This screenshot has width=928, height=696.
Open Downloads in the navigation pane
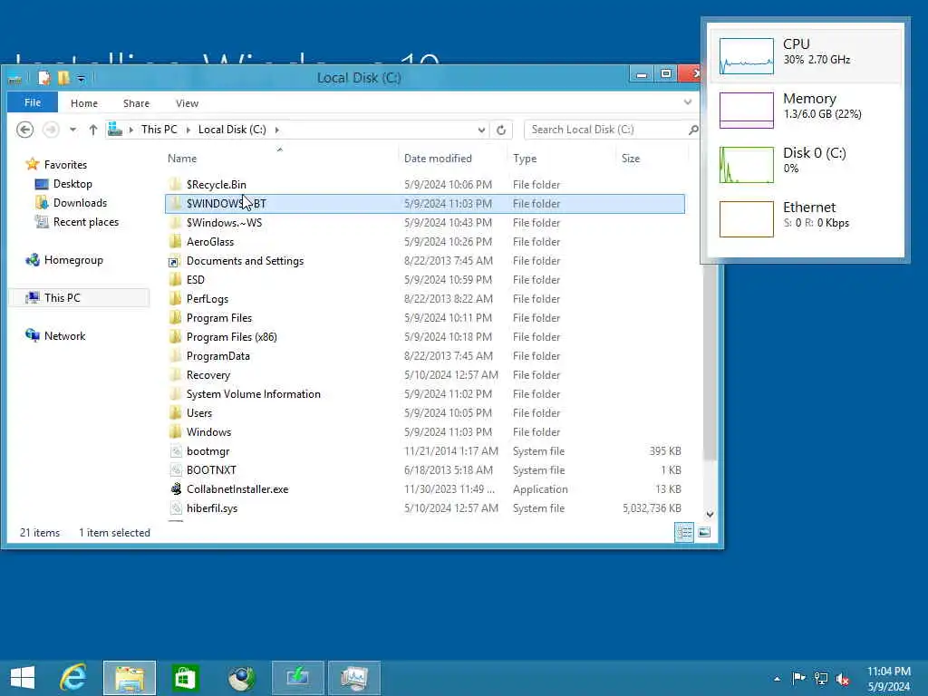(80, 202)
